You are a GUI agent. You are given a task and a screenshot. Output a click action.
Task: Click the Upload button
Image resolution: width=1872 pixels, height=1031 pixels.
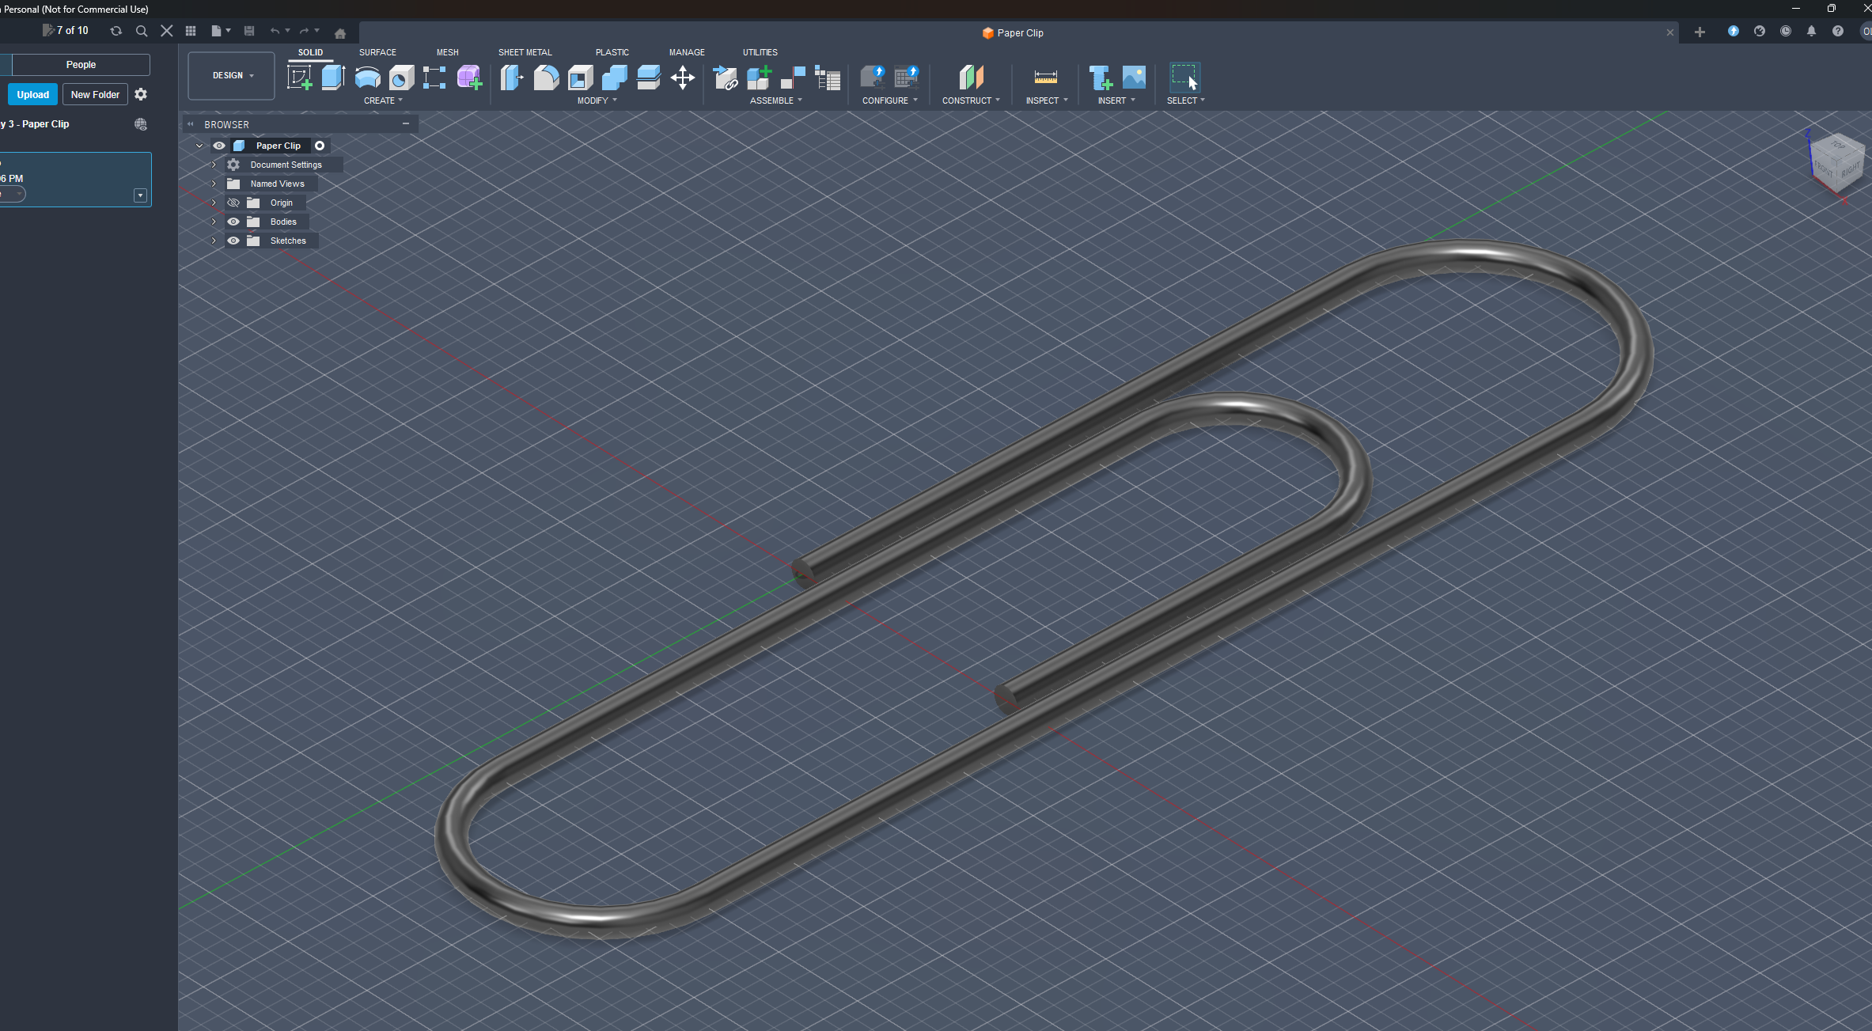(x=32, y=93)
